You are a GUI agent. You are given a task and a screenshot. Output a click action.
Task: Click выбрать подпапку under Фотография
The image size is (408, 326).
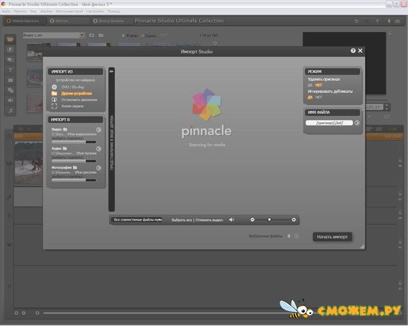tap(68, 176)
